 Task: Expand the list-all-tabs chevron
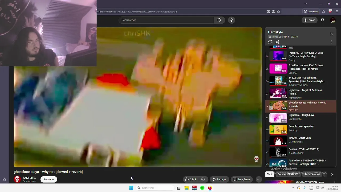pyautogui.click(x=306, y=4)
